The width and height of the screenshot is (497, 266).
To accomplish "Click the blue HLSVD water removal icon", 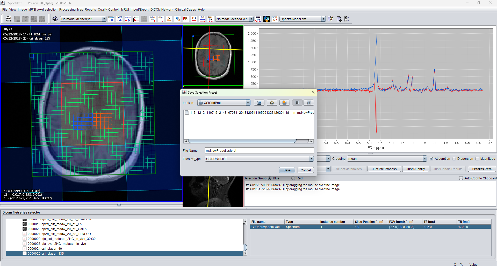I will [x=128, y=19].
